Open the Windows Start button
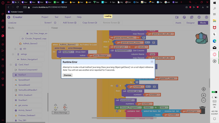Image resolution: width=219 pixels, height=123 pixels. [215, 3]
